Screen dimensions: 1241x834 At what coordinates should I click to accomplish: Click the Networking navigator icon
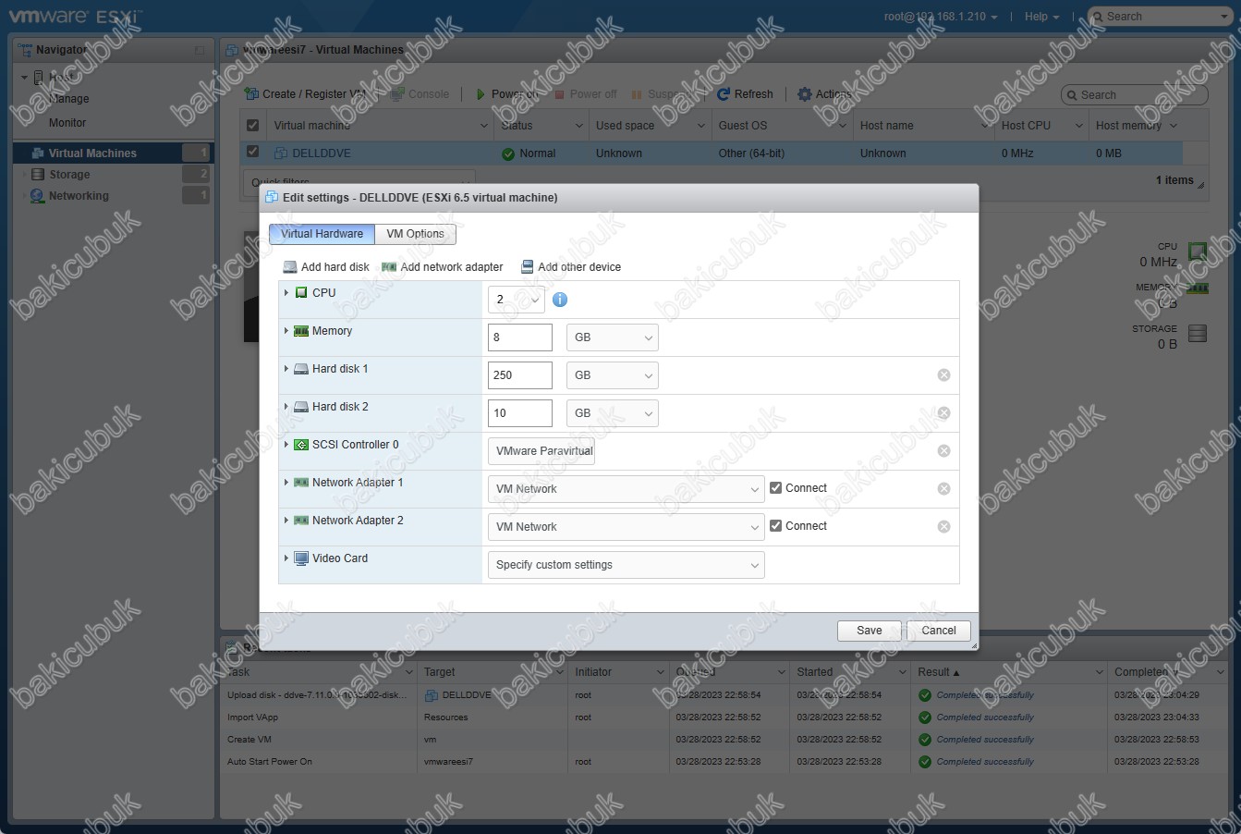pos(38,196)
